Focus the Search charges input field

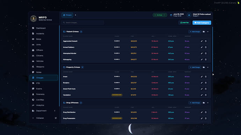tap(83, 23)
